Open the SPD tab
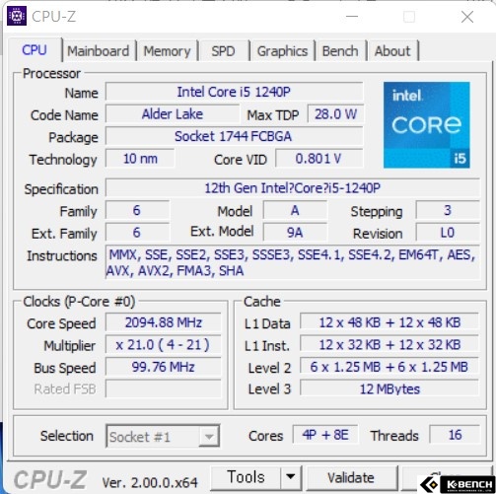 (223, 51)
